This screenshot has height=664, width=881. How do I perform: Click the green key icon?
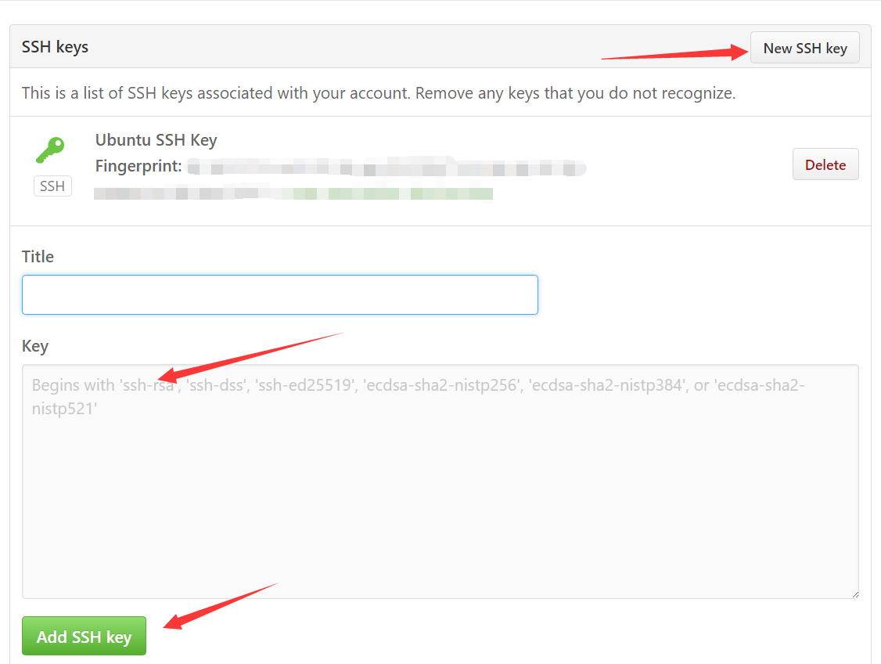[x=51, y=150]
